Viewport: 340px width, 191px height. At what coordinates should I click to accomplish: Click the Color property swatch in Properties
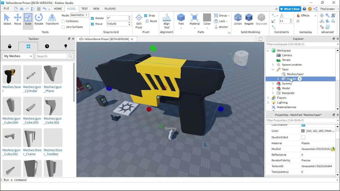(x=303, y=131)
